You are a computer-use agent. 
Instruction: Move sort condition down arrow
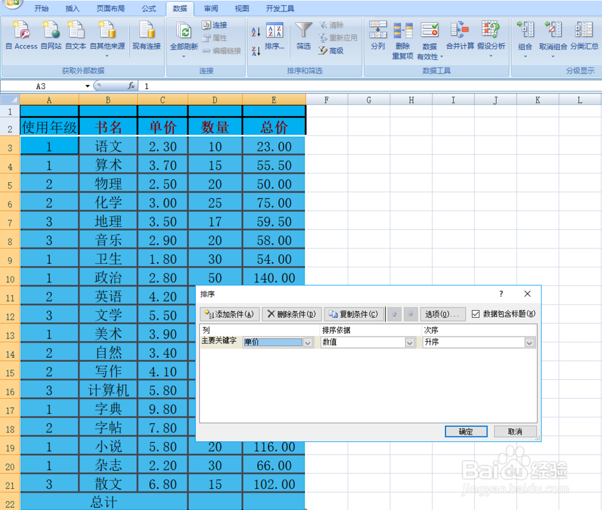click(411, 314)
